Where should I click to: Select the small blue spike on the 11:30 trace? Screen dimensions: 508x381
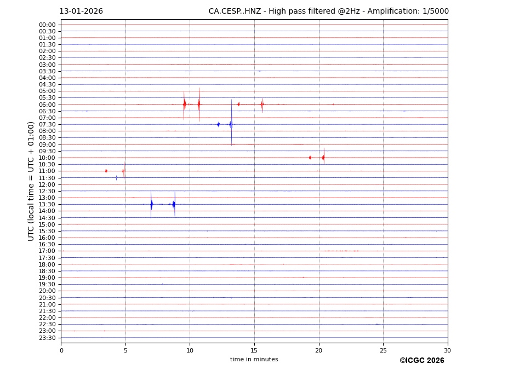116,177
